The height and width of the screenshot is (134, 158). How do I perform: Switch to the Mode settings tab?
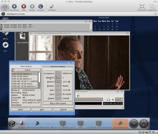[x=26, y=67]
